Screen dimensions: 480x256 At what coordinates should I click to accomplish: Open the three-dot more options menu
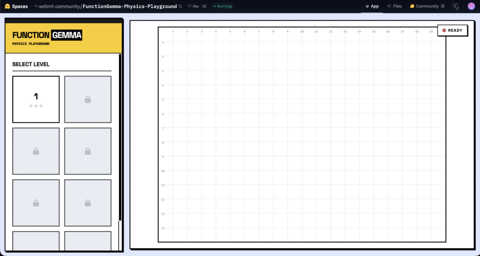pos(455,7)
